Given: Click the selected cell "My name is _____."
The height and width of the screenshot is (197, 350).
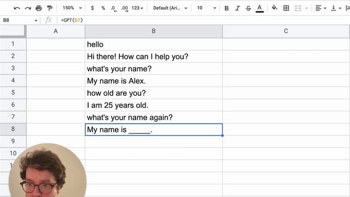Looking at the screenshot, I should [x=154, y=129].
